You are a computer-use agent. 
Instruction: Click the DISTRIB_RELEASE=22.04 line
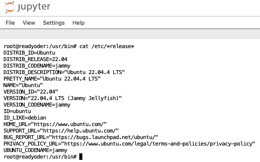(x=36, y=59)
